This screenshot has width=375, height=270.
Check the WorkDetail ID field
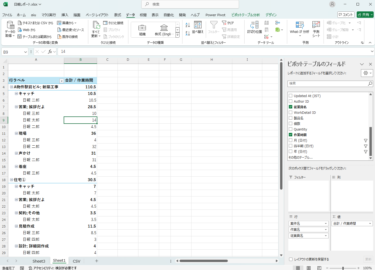(291, 112)
